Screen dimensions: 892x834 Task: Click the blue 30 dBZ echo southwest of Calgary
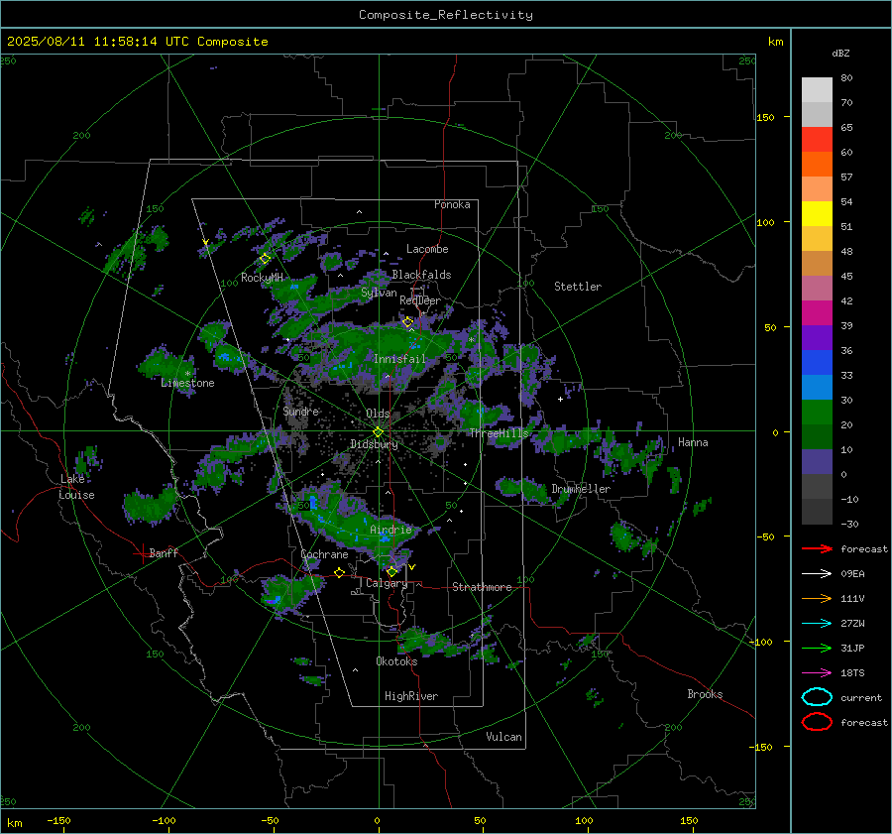click(x=275, y=600)
